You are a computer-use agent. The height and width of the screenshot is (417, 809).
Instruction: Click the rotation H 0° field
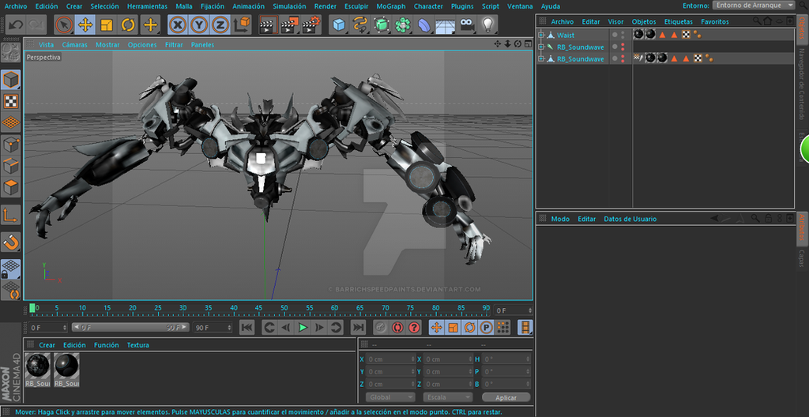pyautogui.click(x=506, y=359)
